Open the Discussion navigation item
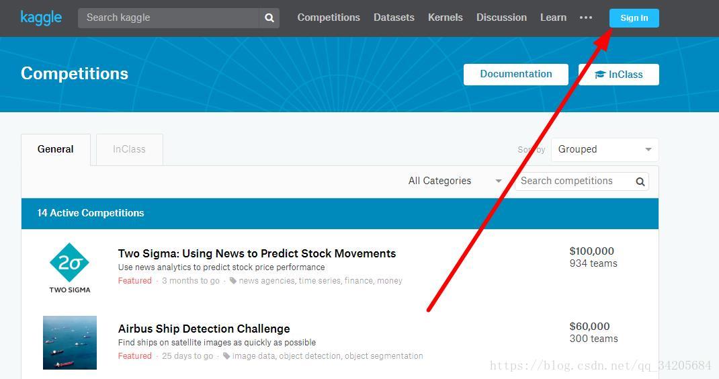719x379 pixels. tap(501, 17)
